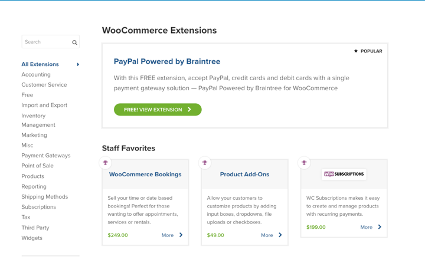Expand the All Extensions arrow
Image resolution: width=425 pixels, height=260 pixels.
[x=78, y=64]
